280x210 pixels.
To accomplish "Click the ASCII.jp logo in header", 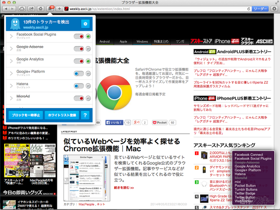I will [x=264, y=41].
